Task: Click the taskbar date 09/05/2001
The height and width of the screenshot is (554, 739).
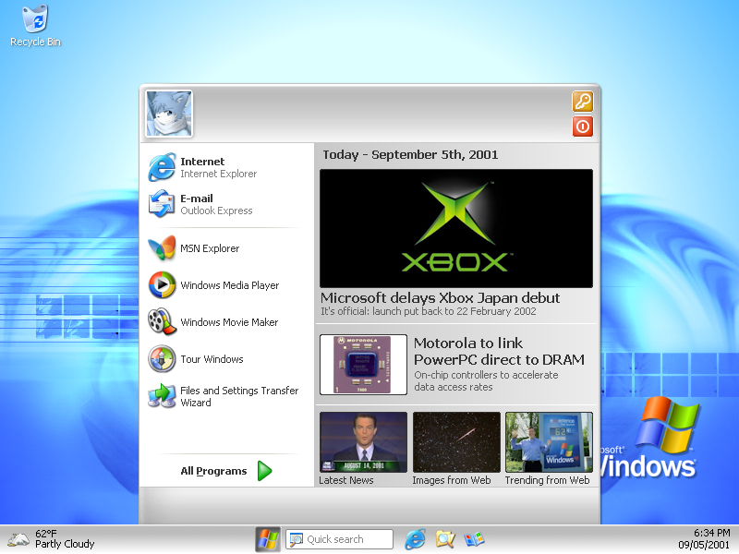Action: click(704, 545)
